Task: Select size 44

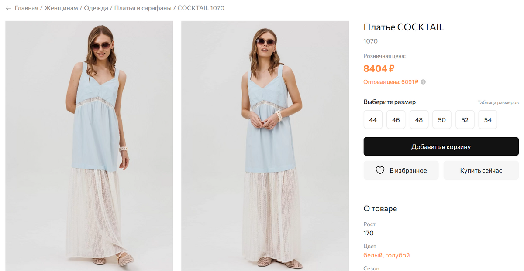Action: tap(373, 120)
